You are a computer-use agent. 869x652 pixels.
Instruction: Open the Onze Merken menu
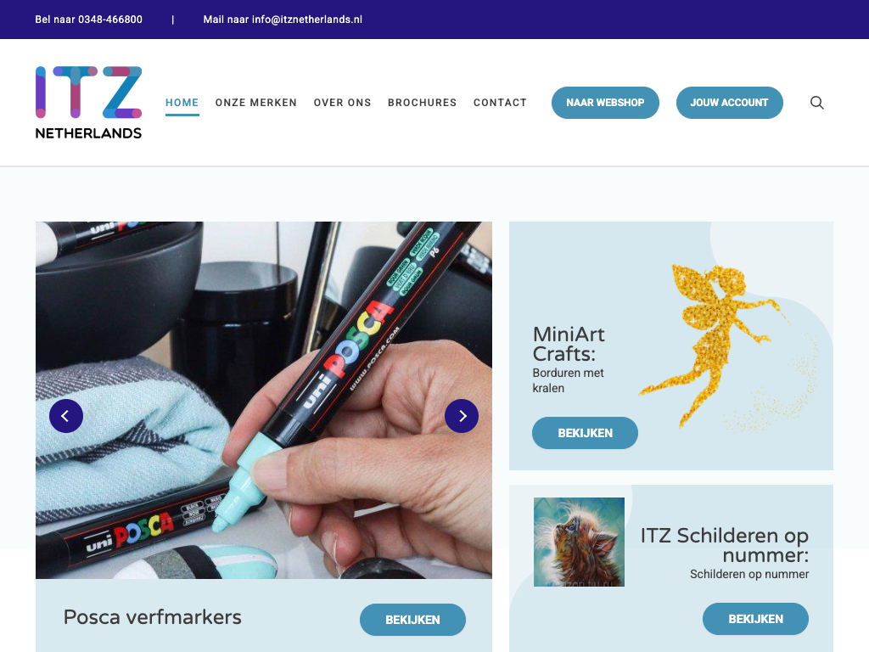click(x=256, y=103)
